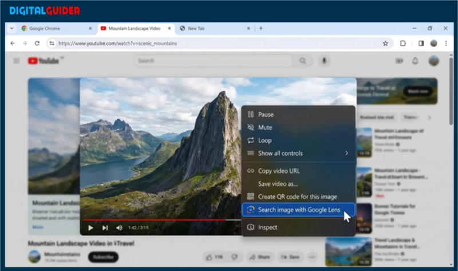This screenshot has height=271, width=458.
Task: Switch to the New Tab tab
Action: [215, 28]
